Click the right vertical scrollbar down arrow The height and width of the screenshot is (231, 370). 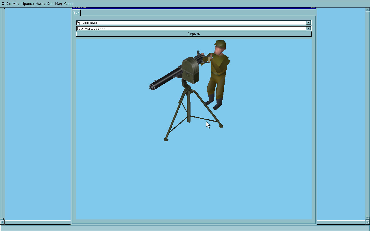point(368,218)
